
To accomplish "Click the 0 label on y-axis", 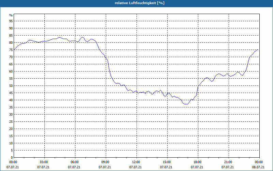I will point(12,158).
